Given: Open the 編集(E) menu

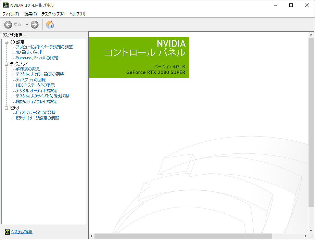Looking at the screenshot, I should (30, 14).
